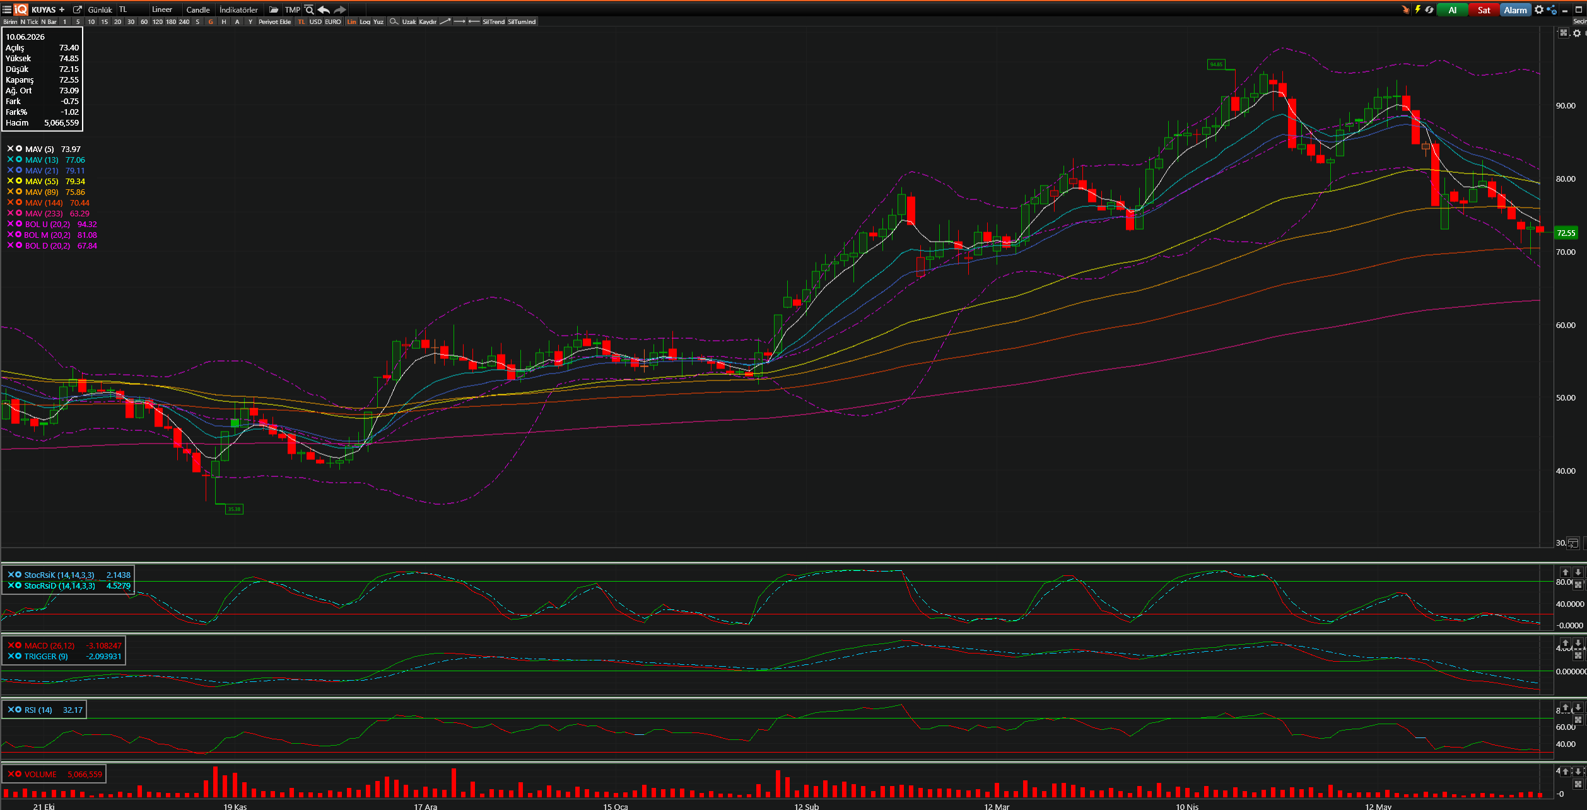Screen dimensions: 1587x810
Task: Select the N Tick tab
Action: coord(29,21)
